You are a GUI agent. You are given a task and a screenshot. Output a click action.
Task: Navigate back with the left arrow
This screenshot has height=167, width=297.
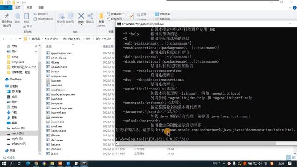[4, 39]
